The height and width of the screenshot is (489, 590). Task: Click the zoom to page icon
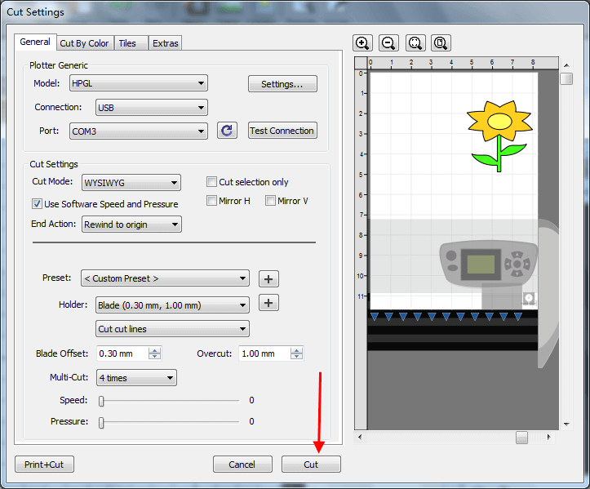(x=441, y=43)
